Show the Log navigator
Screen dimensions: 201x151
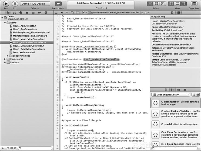pos(46,13)
